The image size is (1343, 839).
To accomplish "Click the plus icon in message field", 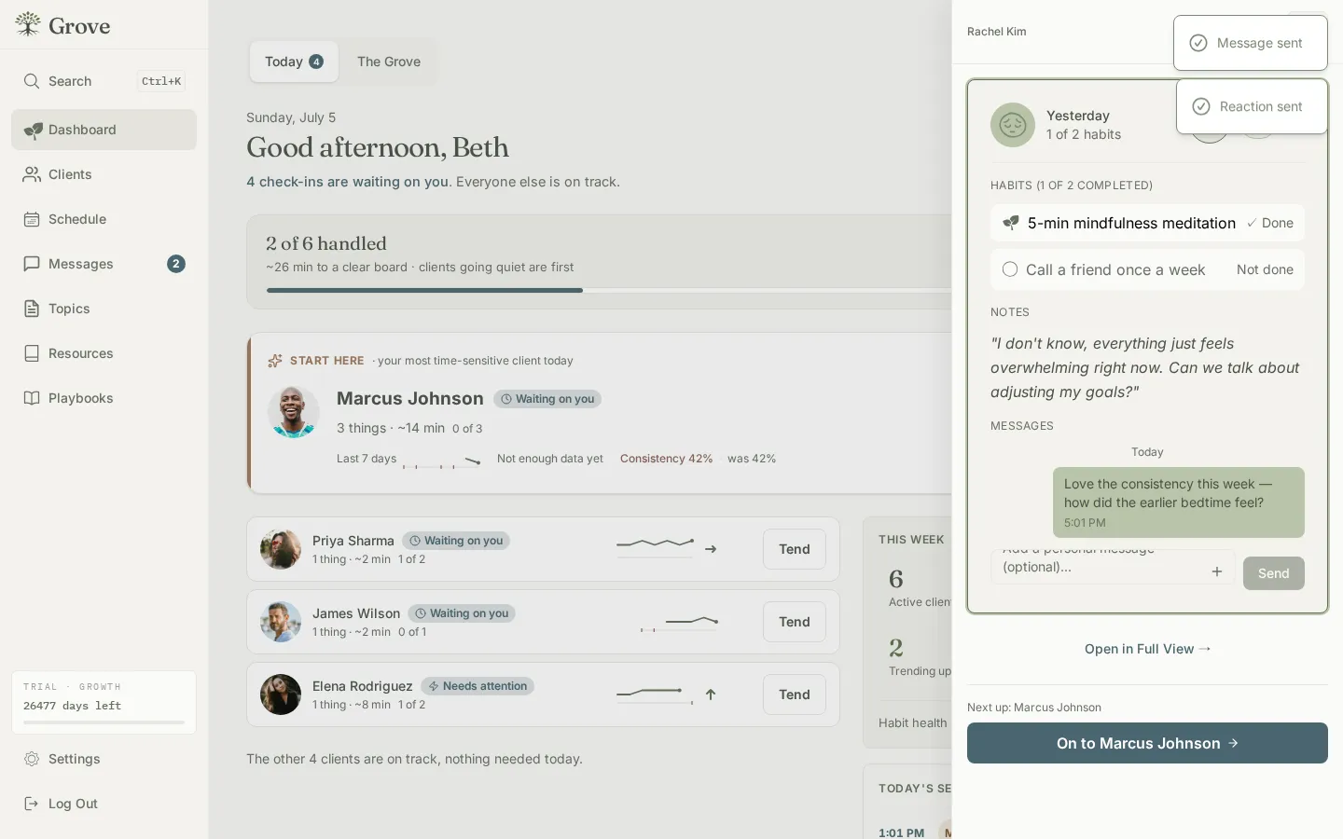I will [x=1217, y=571].
